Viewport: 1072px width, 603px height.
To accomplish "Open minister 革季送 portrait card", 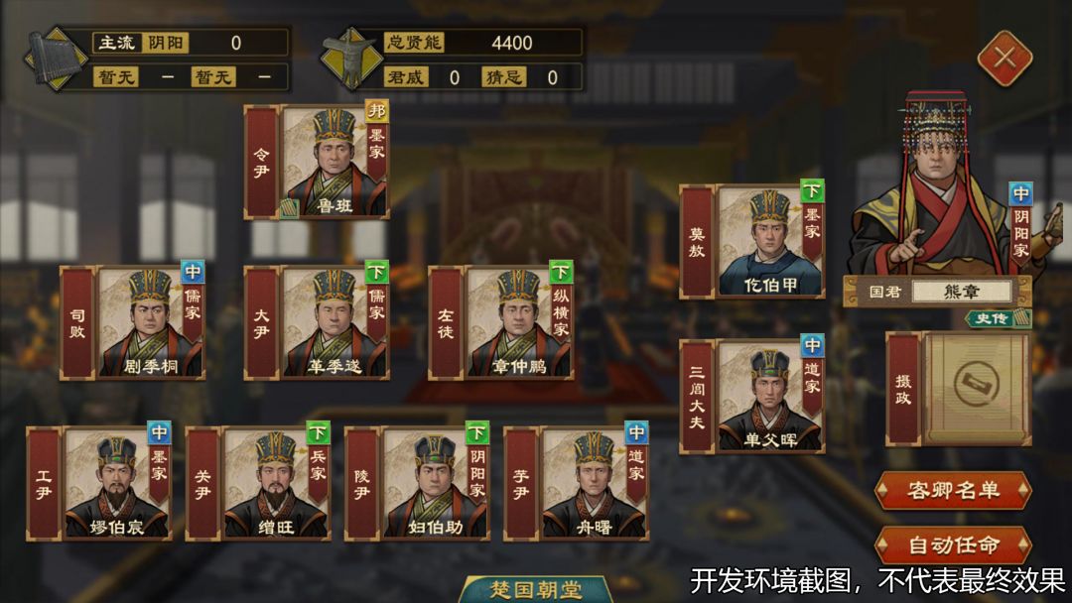I will tap(335, 323).
